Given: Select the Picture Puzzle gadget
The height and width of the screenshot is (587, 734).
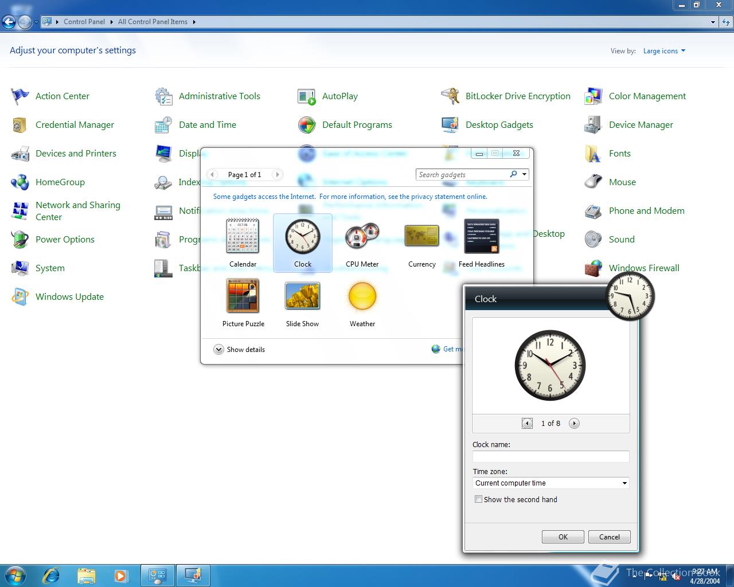Looking at the screenshot, I should (x=243, y=303).
